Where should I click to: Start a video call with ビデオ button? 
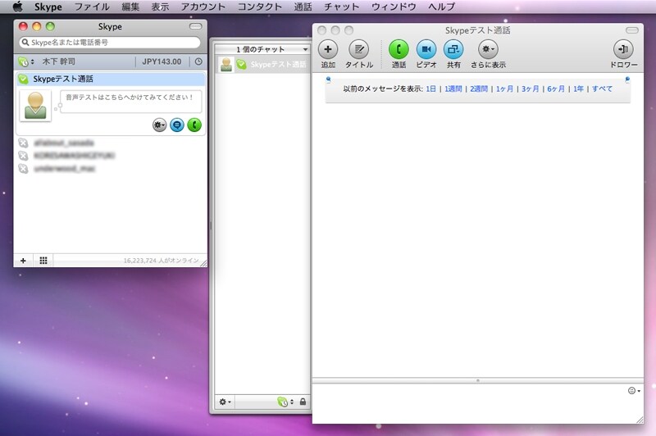tap(426, 49)
